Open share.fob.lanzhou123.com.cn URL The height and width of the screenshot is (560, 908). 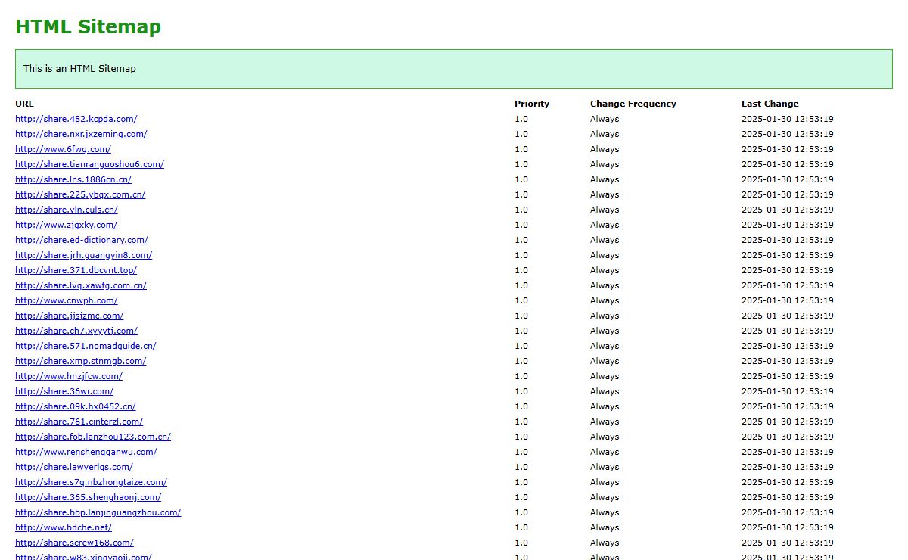93,437
